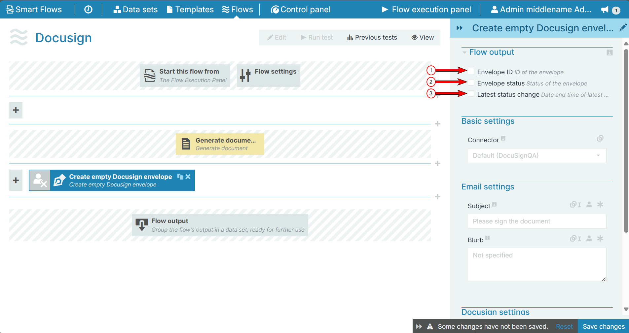The width and height of the screenshot is (629, 333).
Task: Go to Data sets in navigation
Action: (x=135, y=10)
